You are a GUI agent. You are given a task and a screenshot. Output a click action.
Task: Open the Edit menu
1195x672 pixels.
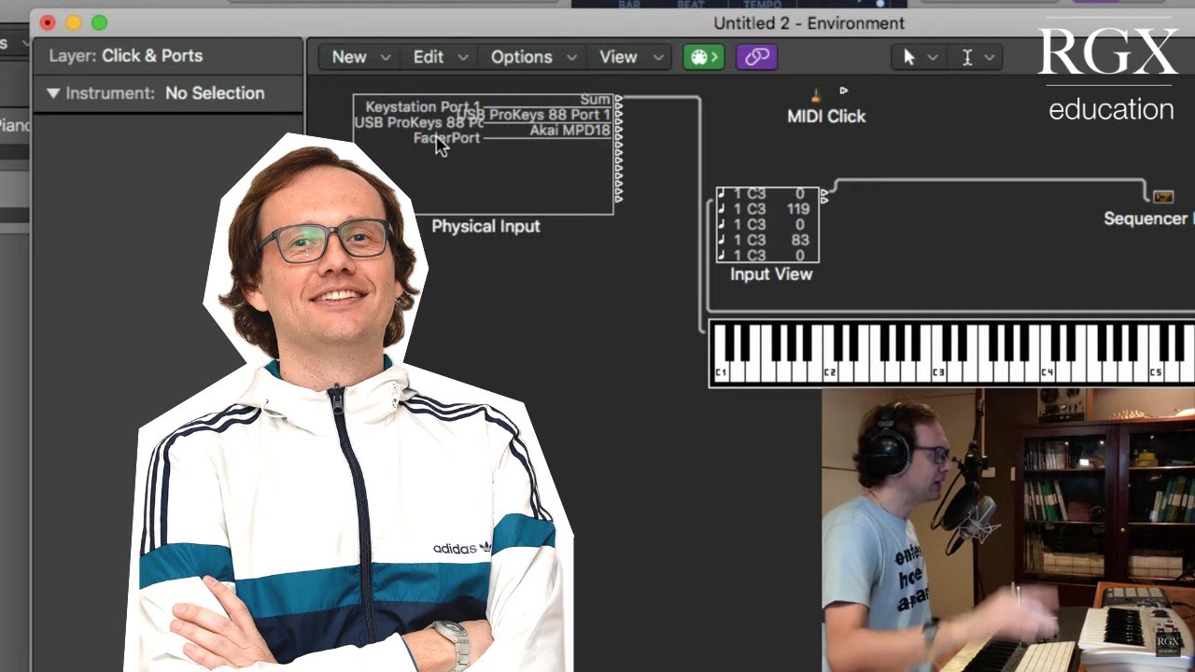pos(440,57)
